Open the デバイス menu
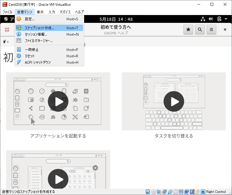This screenshot has width=232, height=195. tap(65, 12)
